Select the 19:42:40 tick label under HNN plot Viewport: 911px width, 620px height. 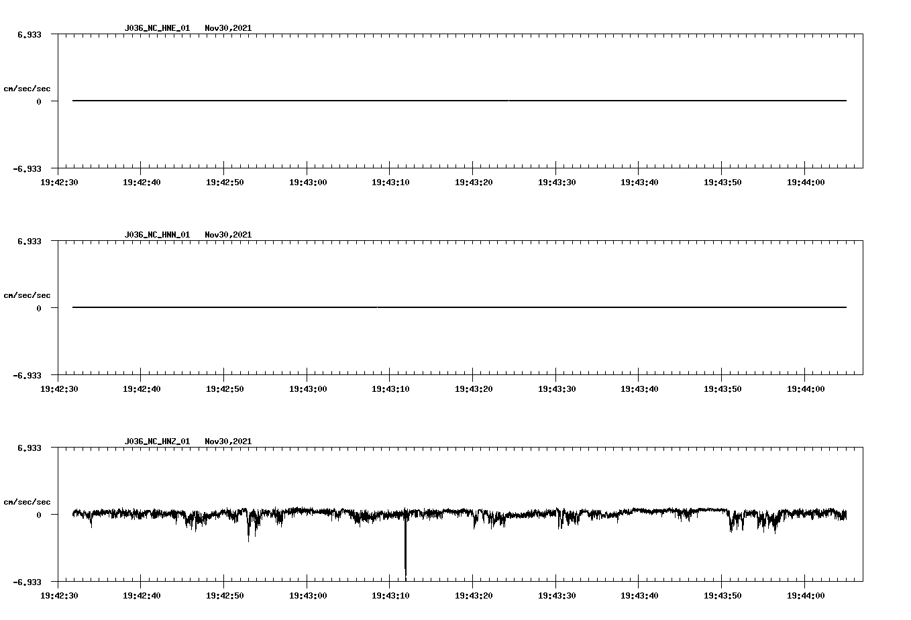coord(142,389)
